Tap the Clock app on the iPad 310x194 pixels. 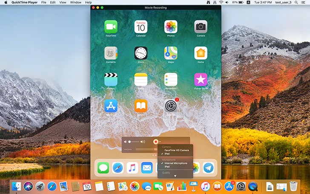(141, 53)
